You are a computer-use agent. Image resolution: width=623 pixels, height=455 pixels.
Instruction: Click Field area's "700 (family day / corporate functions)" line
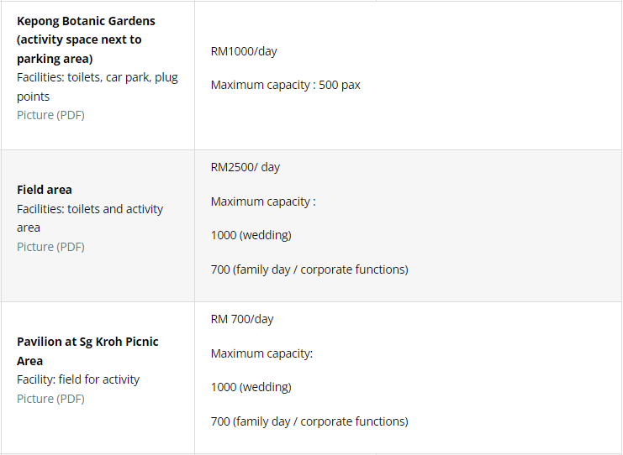pos(309,269)
